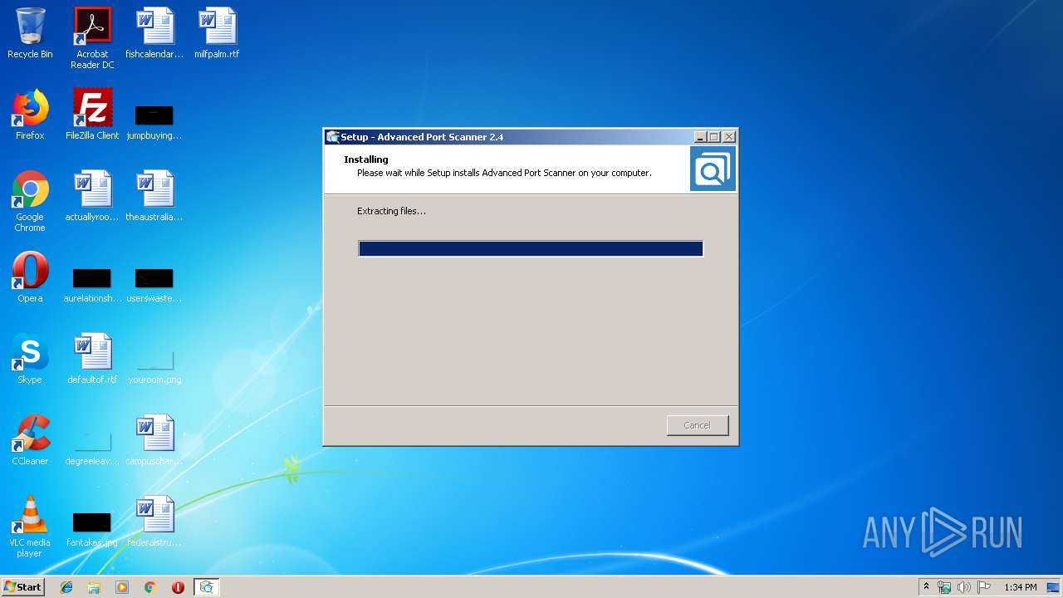Open Chrome from the taskbar

click(x=150, y=587)
